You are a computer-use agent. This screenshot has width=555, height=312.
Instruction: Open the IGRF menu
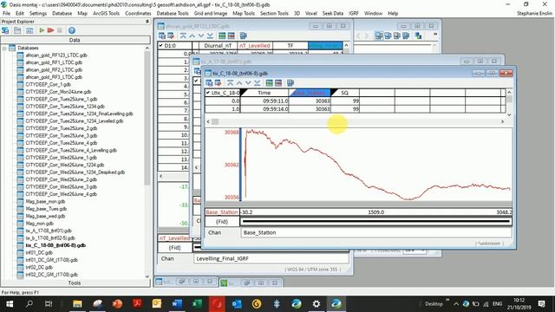[x=354, y=13]
